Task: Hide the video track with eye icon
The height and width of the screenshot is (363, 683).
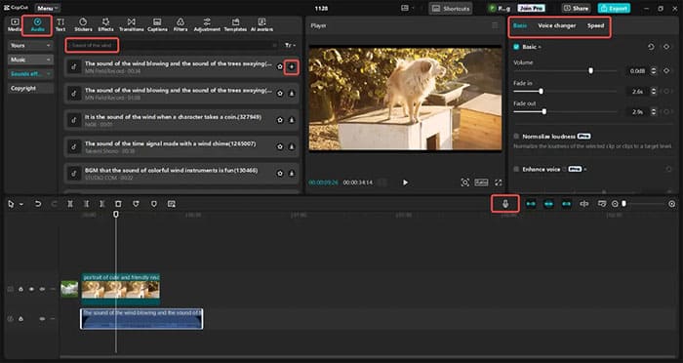Action: (x=31, y=289)
